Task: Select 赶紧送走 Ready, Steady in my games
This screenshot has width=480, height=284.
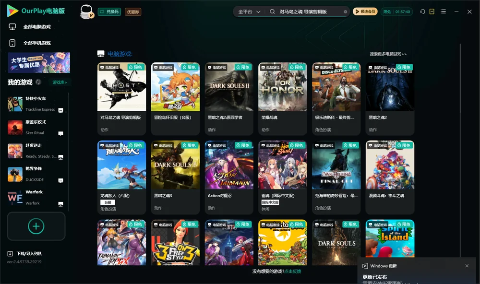Action: click(36, 151)
